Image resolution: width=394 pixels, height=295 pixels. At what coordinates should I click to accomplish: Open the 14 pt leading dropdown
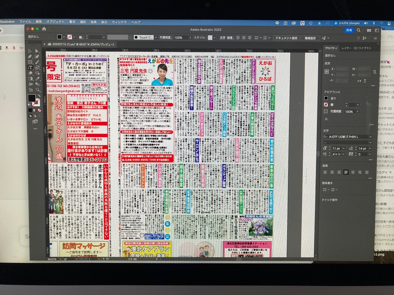click(370, 148)
